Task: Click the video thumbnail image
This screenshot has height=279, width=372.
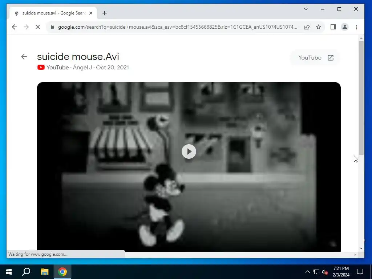Action: (x=189, y=167)
